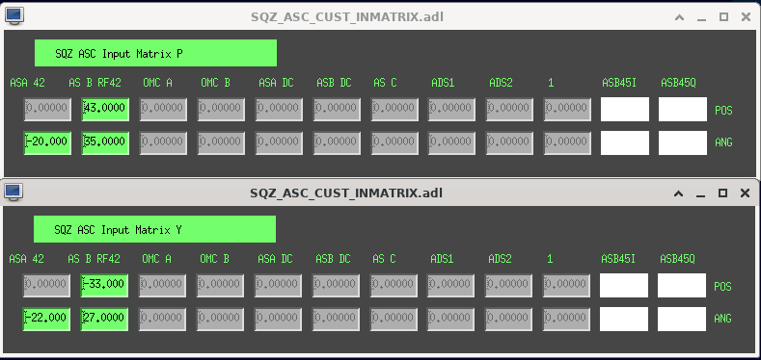
Task: Select Matrix P POS ADS2 field
Action: (x=509, y=110)
